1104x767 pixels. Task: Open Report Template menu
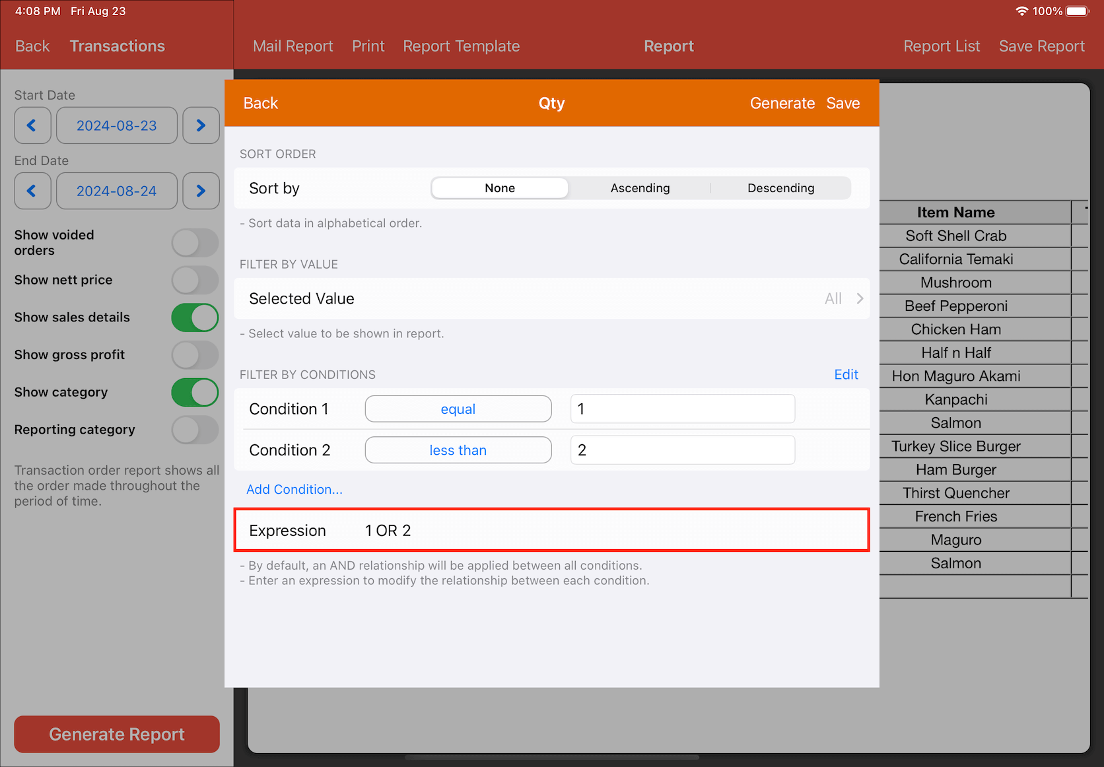coord(461,46)
